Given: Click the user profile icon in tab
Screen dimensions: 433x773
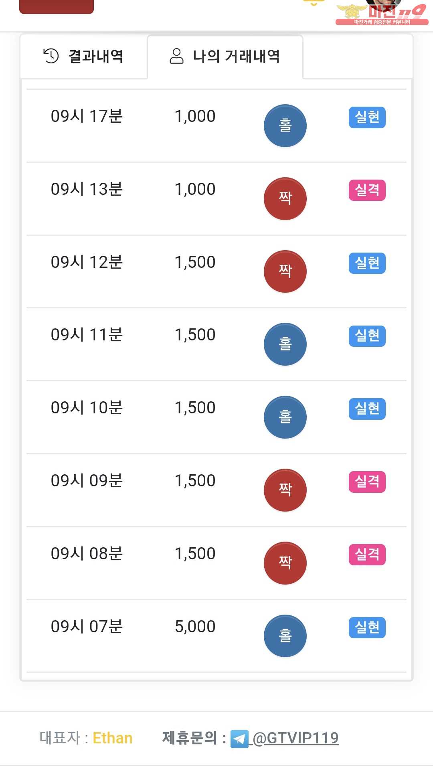Looking at the screenshot, I should click(176, 56).
